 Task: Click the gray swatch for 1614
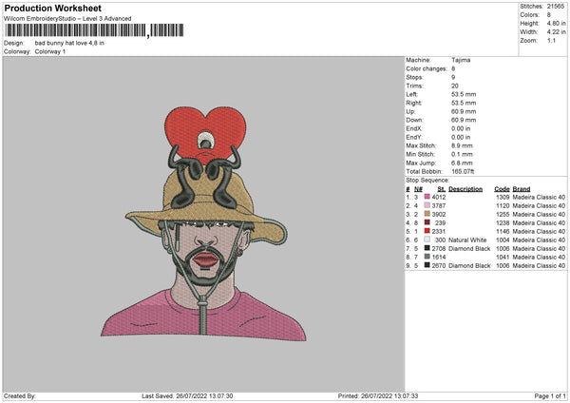pos(427,257)
